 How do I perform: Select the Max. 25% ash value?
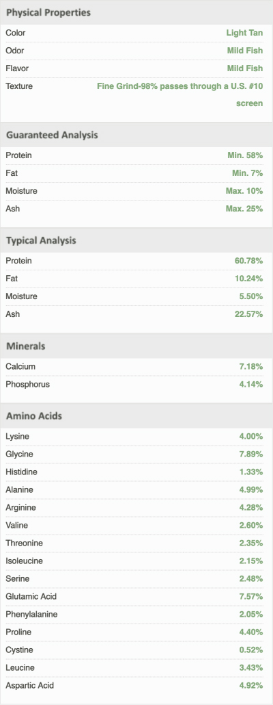(x=244, y=209)
